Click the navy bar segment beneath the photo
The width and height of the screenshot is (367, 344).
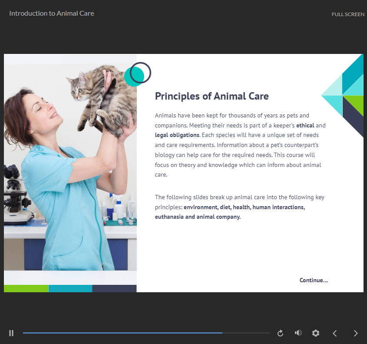[x=115, y=288]
